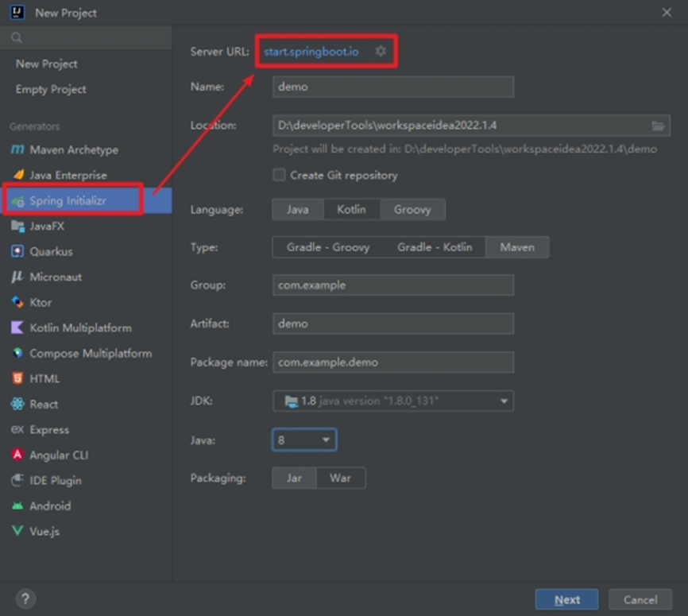Click the Next button
The height and width of the screenshot is (616, 688).
point(566,599)
